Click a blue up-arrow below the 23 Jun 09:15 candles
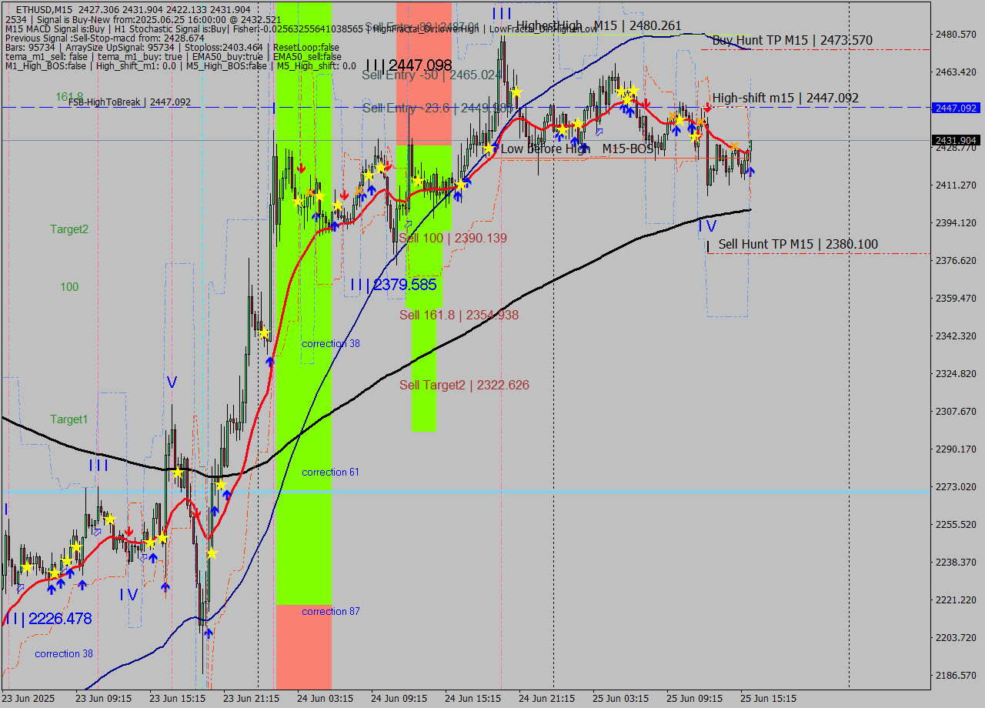985x708 pixels. pyautogui.click(x=82, y=583)
